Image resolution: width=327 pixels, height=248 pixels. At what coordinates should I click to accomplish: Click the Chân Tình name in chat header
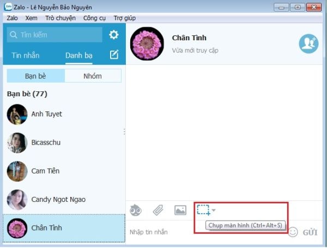[x=189, y=38]
